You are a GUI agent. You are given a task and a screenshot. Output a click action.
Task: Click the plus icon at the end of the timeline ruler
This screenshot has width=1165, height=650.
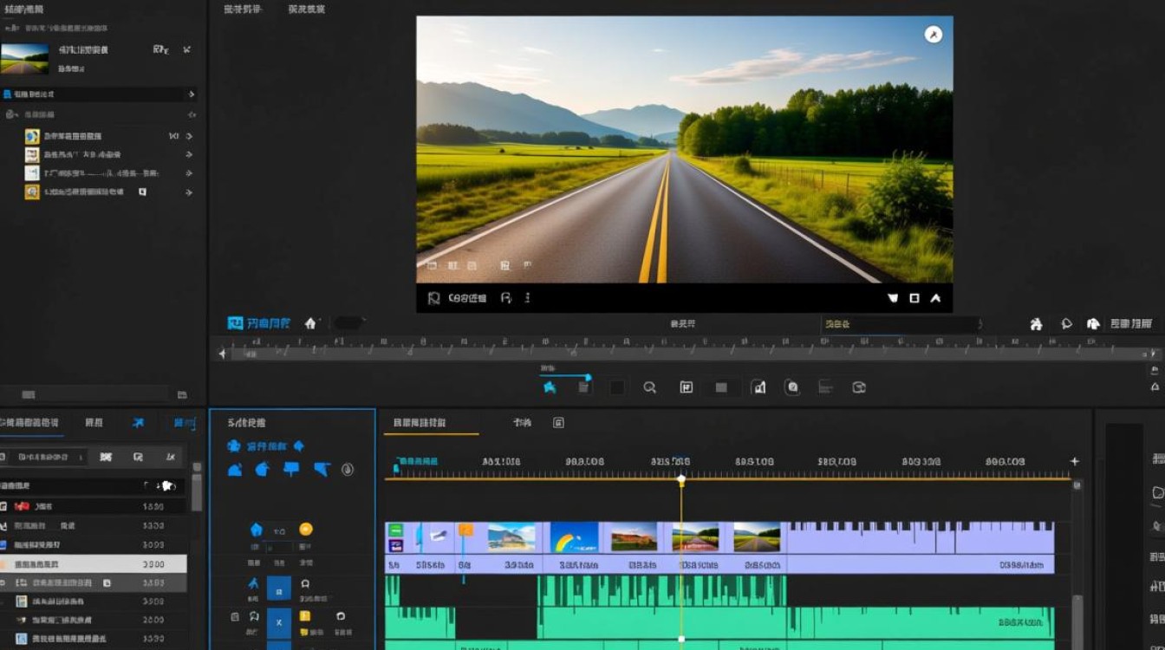coord(1075,462)
